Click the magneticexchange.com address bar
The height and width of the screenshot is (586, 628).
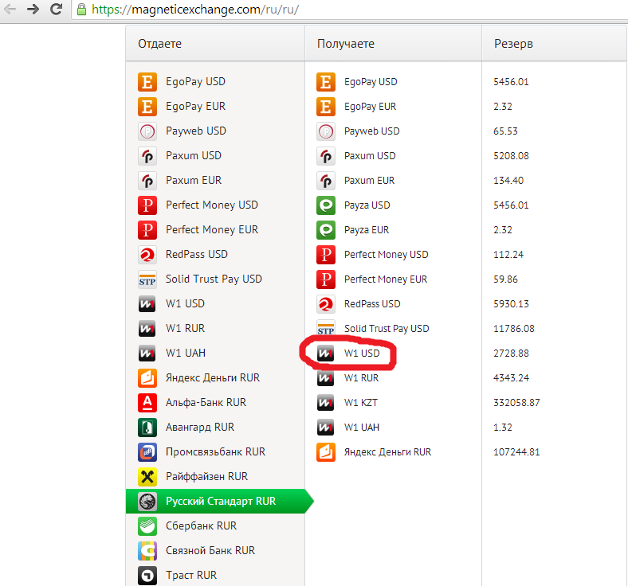pos(348,10)
